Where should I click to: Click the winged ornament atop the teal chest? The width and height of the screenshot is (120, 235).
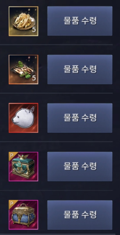23,157
